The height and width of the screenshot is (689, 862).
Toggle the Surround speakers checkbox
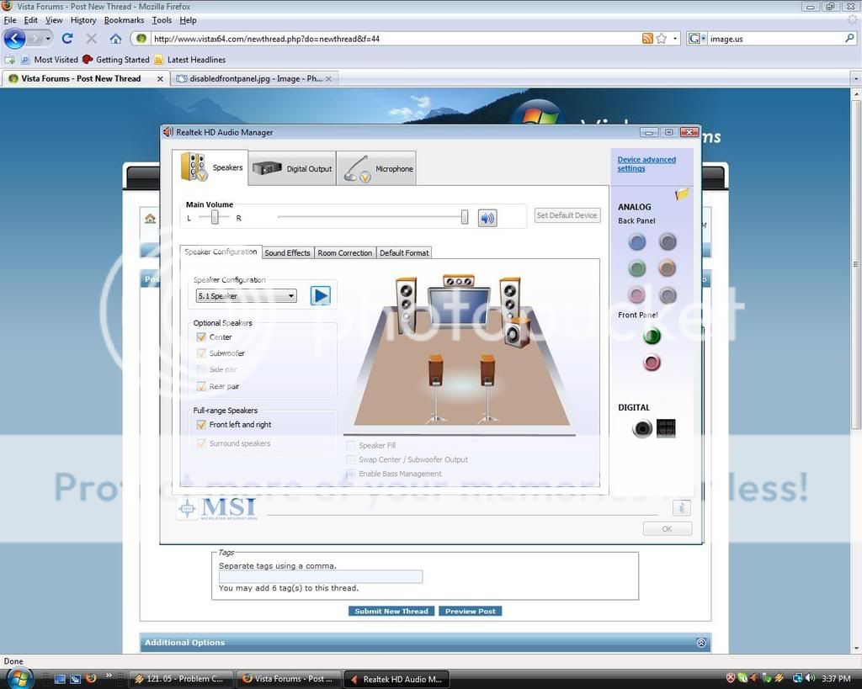(201, 443)
